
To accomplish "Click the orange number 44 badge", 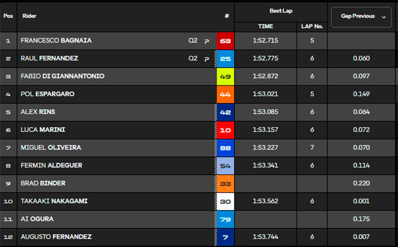I will (x=225, y=94).
